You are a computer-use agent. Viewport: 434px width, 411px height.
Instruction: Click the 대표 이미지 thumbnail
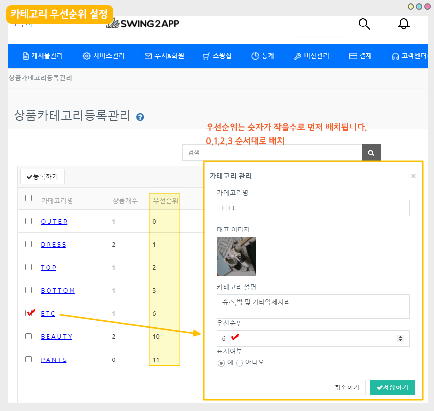[x=237, y=256]
